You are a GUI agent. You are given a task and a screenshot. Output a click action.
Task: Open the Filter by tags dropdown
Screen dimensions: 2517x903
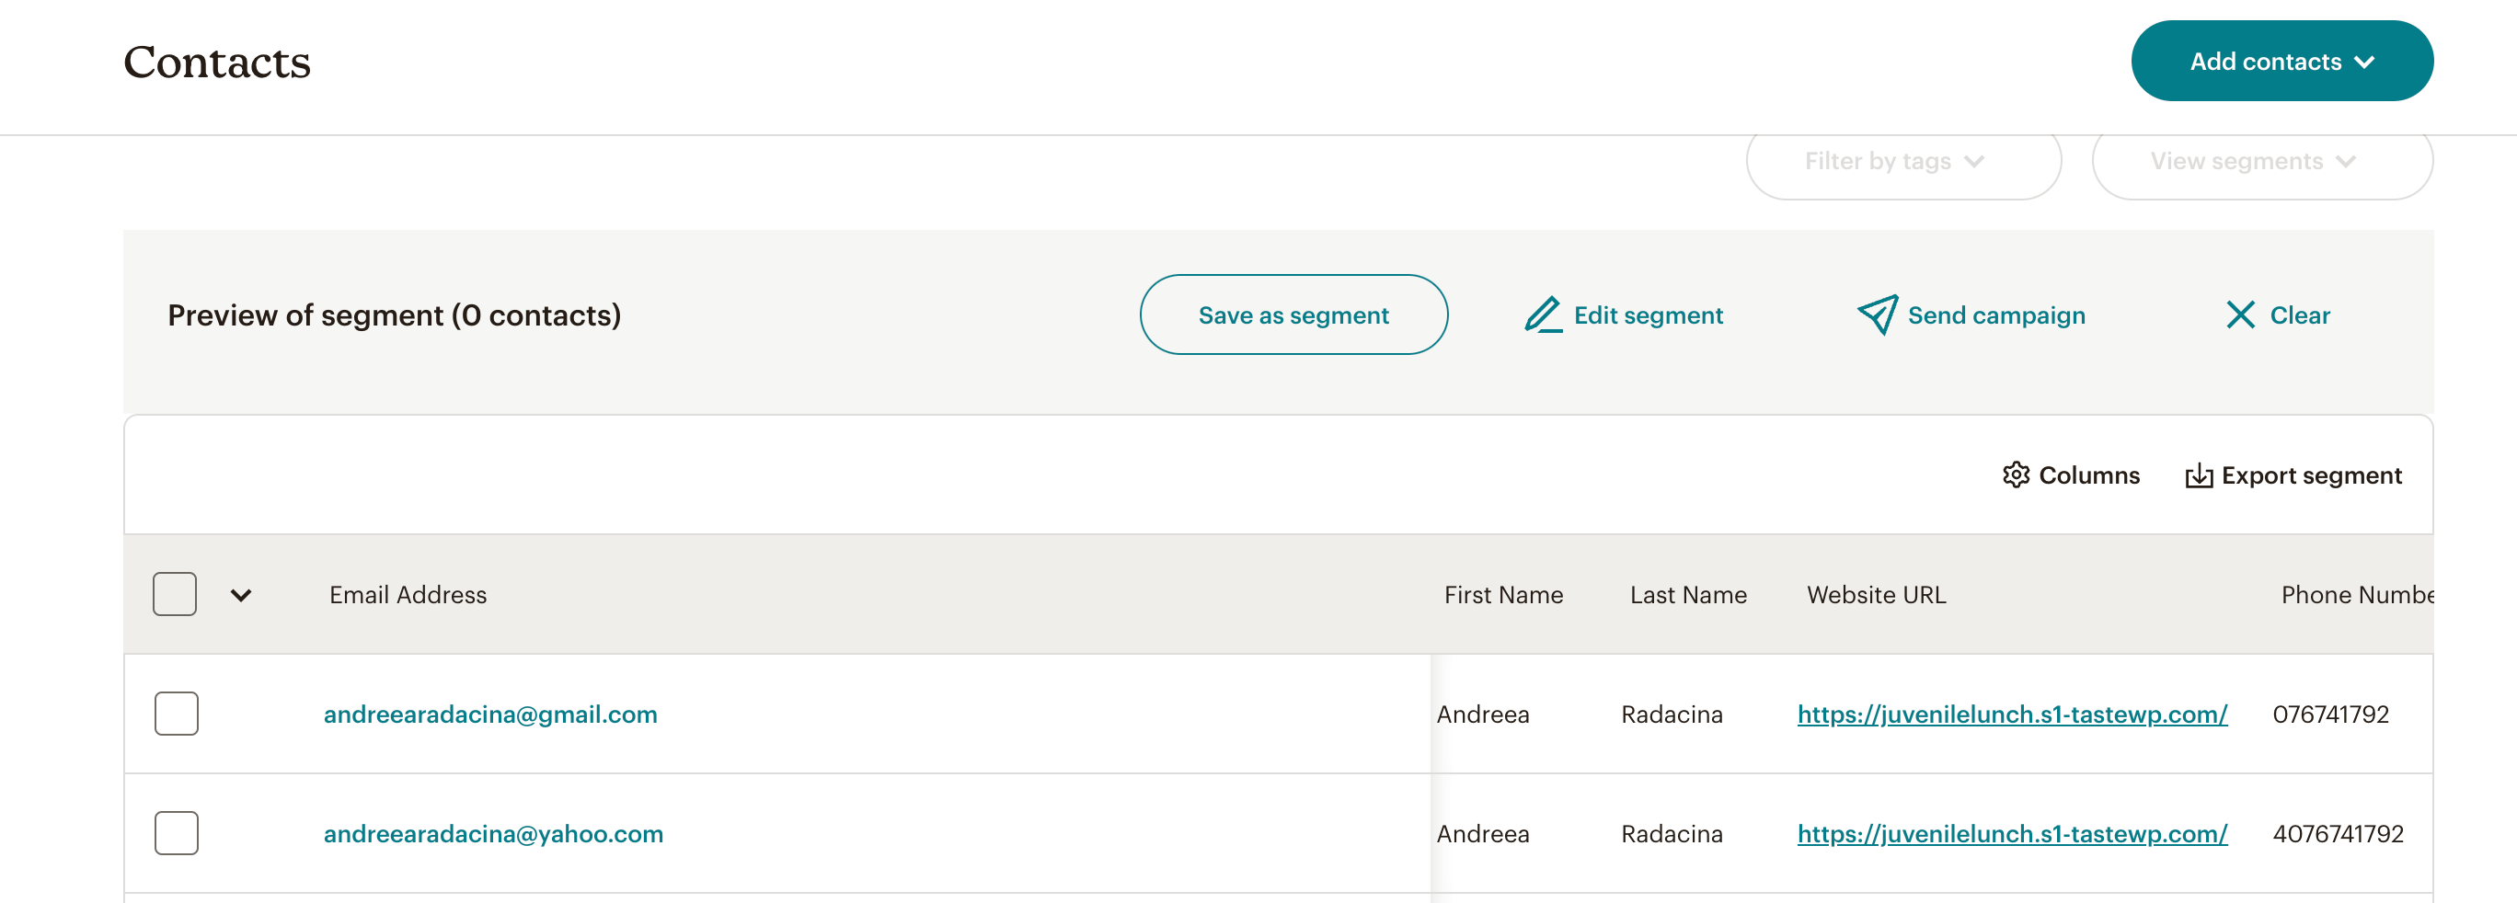[1902, 162]
